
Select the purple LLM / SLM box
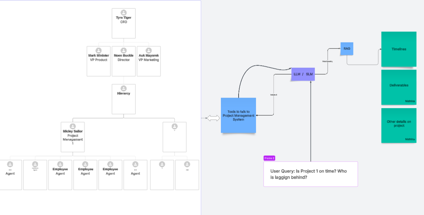[x=303, y=74]
